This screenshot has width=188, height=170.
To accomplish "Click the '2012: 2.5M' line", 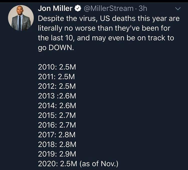I will tap(57, 86).
